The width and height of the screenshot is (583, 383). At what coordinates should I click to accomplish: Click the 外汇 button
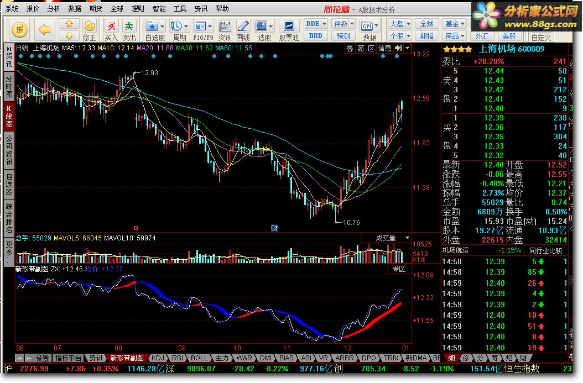click(x=481, y=36)
